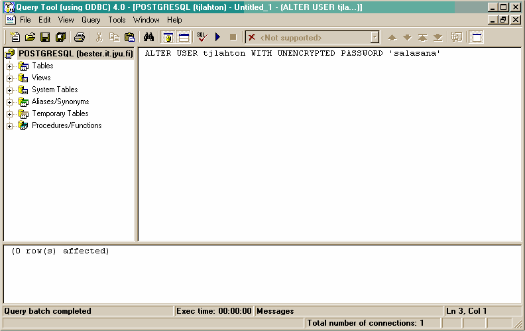Check the SQL syntax
Viewport: 525px width, 331px height.
[x=202, y=37]
